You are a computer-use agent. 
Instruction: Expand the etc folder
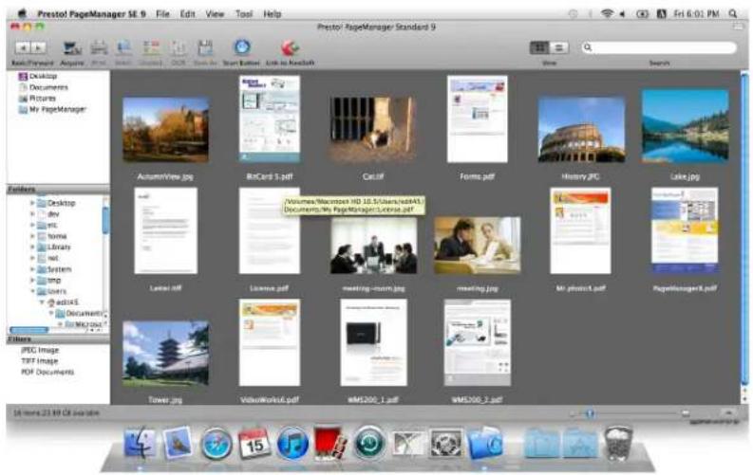pyautogui.click(x=32, y=226)
